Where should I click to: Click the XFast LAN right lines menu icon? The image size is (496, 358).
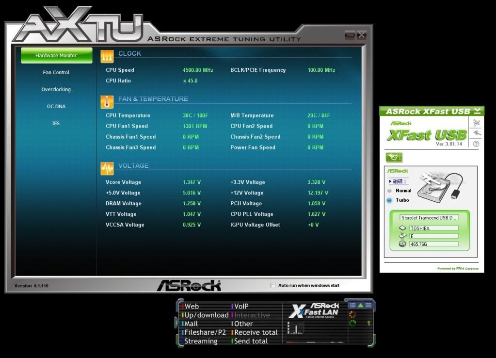coord(368,305)
